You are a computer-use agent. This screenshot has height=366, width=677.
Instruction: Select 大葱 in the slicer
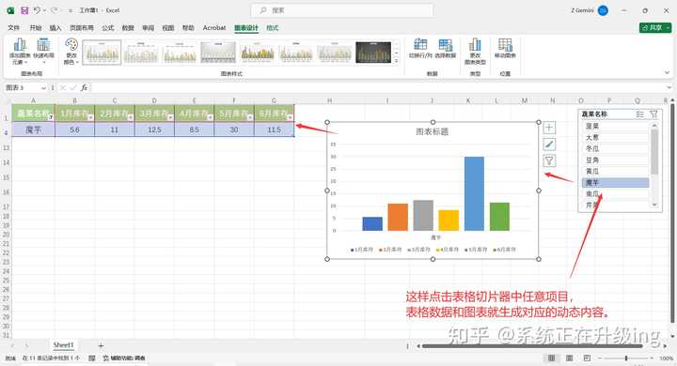point(615,138)
